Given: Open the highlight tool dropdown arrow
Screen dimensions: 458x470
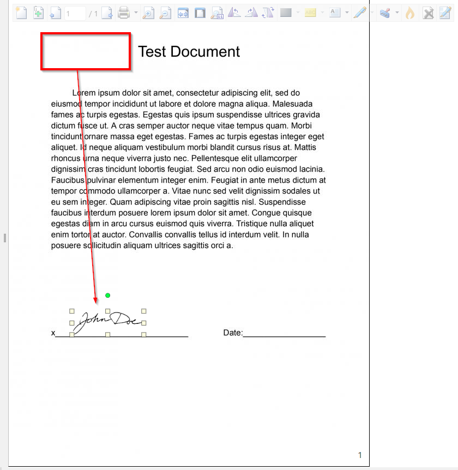Looking at the screenshot, I should pyautogui.click(x=323, y=13).
